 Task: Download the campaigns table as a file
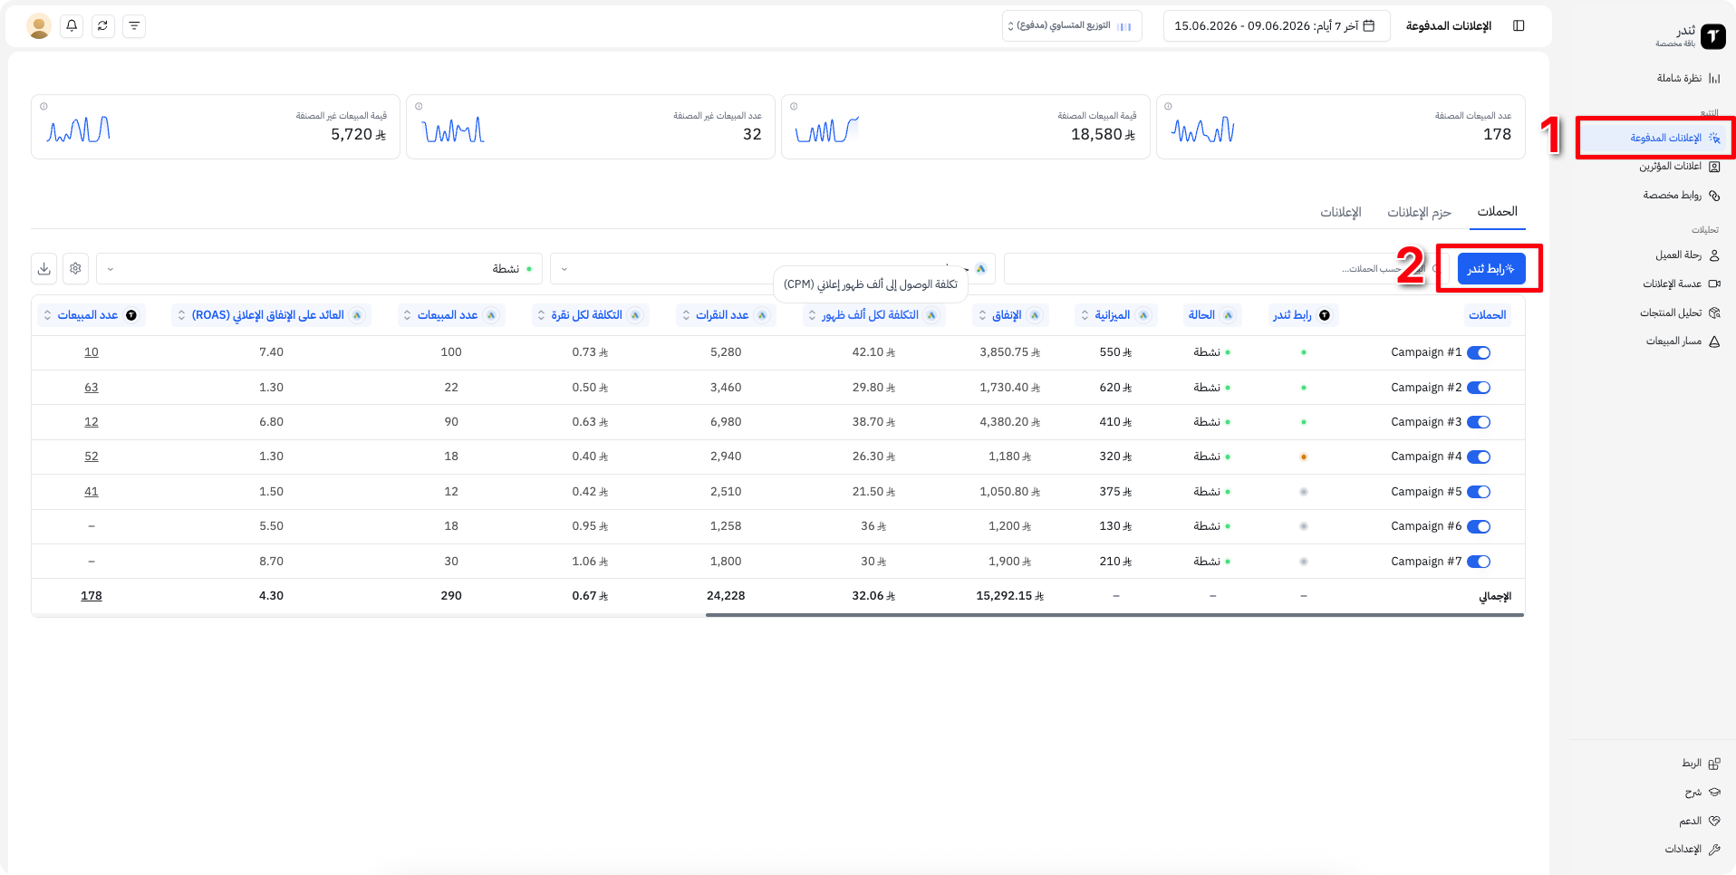click(43, 268)
